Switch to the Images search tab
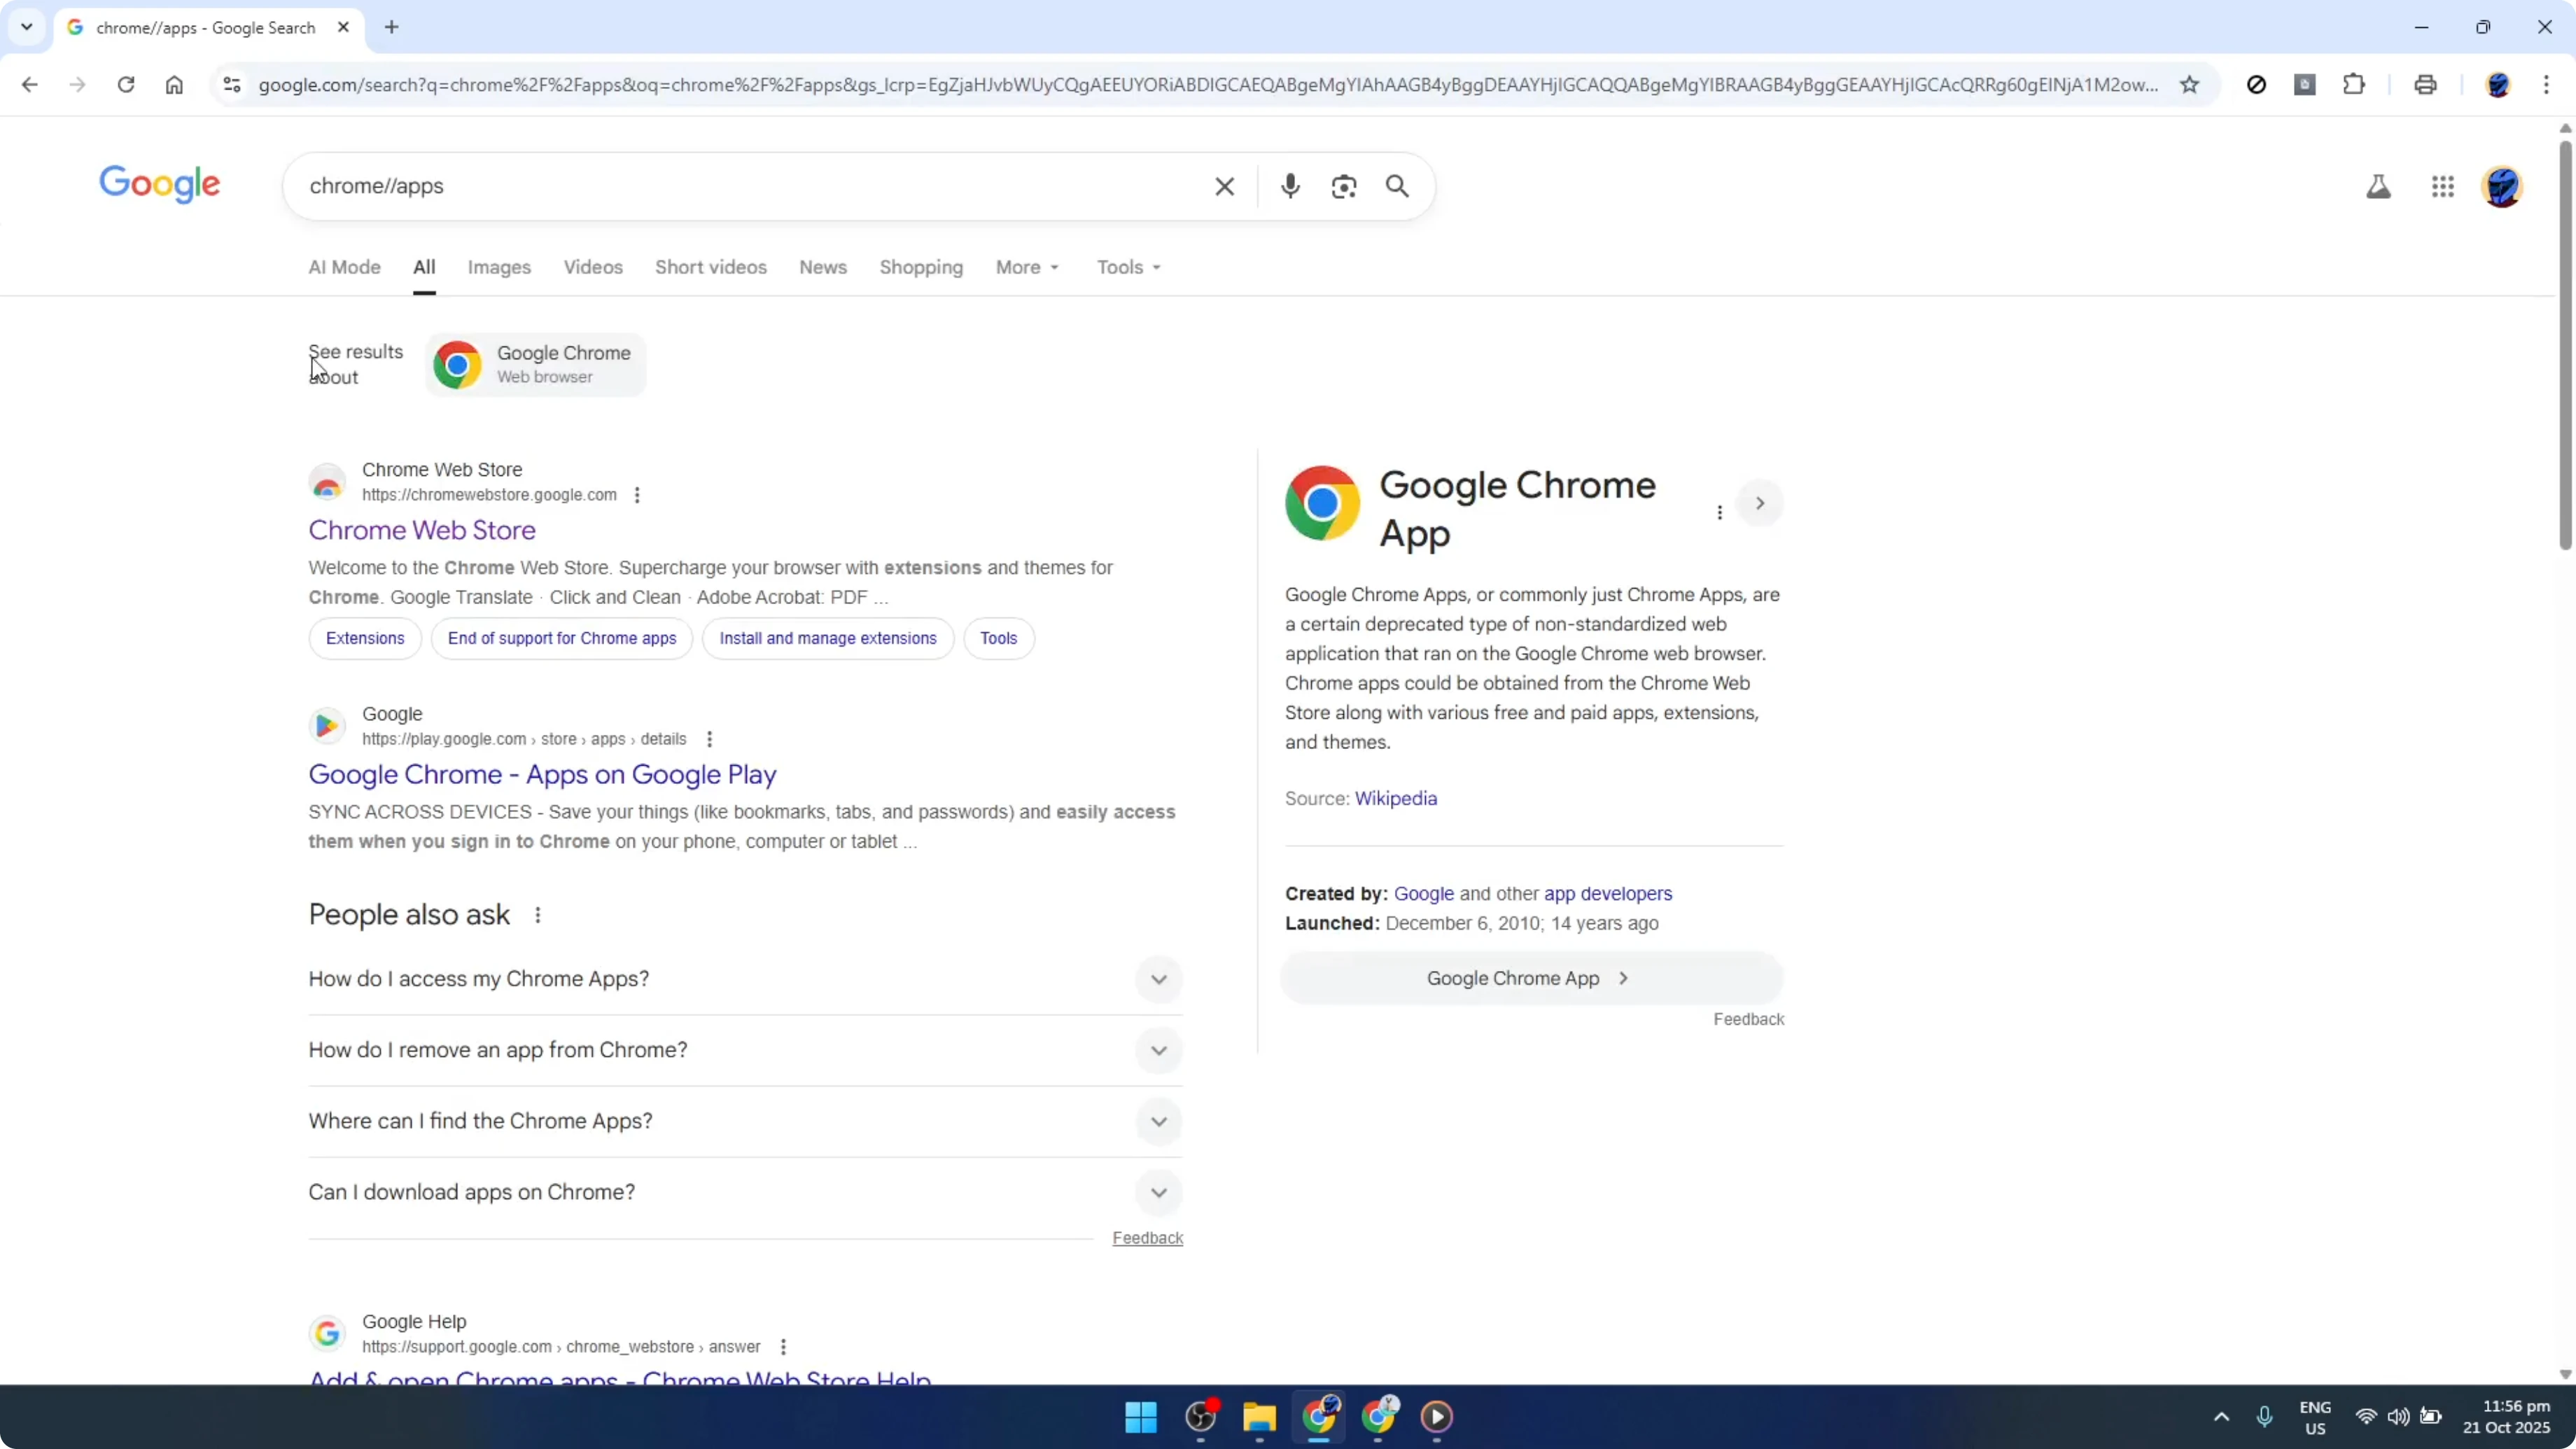Viewport: 2576px width, 1449px height. click(x=499, y=267)
